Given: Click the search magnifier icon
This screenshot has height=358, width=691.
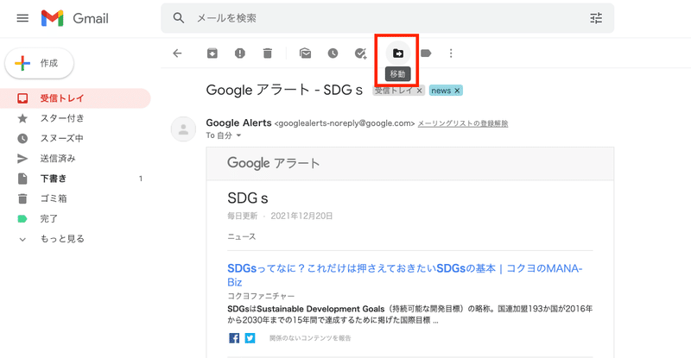Looking at the screenshot, I should tap(179, 18).
